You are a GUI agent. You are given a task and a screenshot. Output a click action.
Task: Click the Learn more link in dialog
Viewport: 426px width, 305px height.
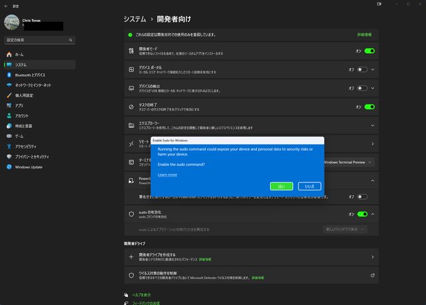tap(167, 174)
